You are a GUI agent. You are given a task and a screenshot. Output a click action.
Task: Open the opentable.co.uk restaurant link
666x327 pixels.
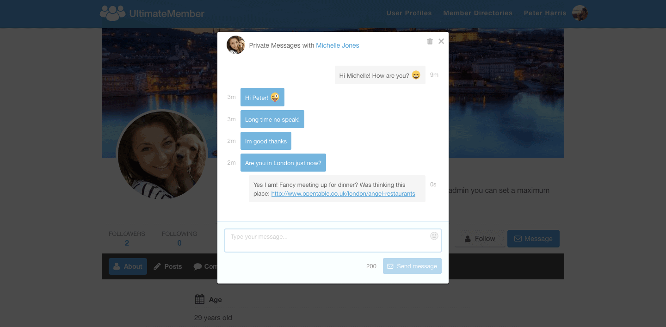[x=343, y=194]
